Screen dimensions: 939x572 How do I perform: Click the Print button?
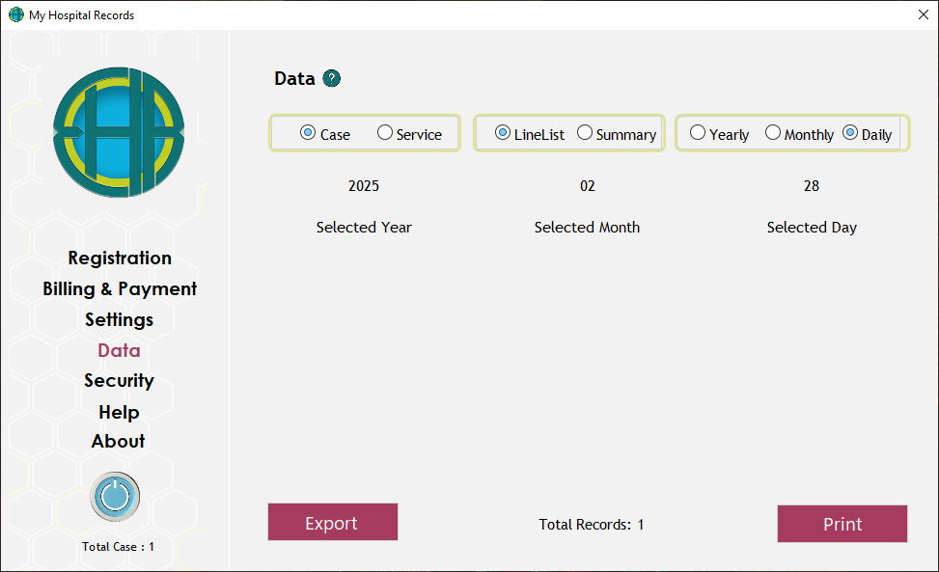point(842,524)
